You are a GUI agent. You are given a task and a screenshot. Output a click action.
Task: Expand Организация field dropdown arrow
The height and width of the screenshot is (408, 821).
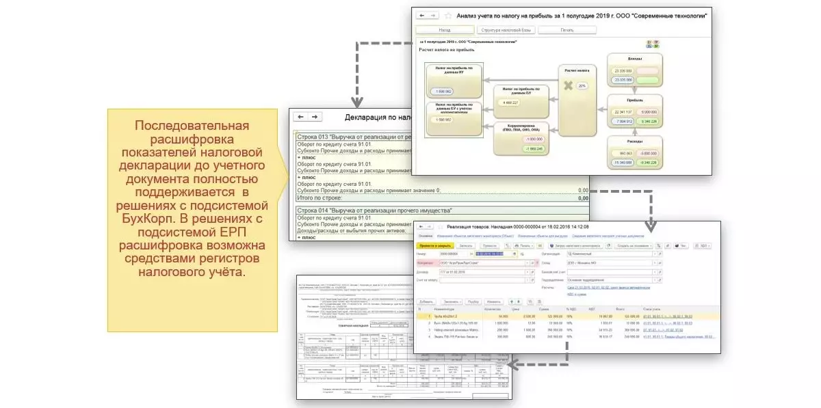[655, 254]
